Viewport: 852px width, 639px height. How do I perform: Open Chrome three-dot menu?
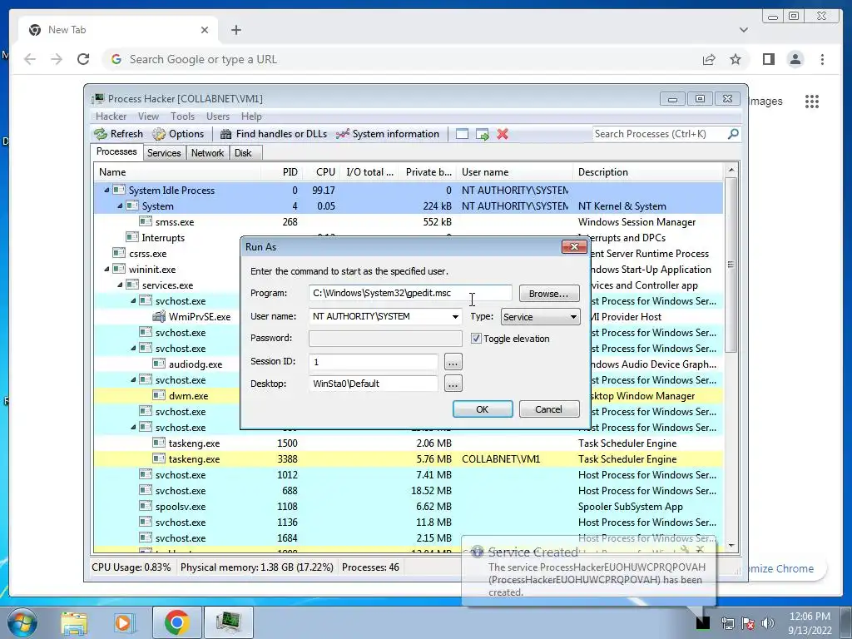[x=822, y=59]
